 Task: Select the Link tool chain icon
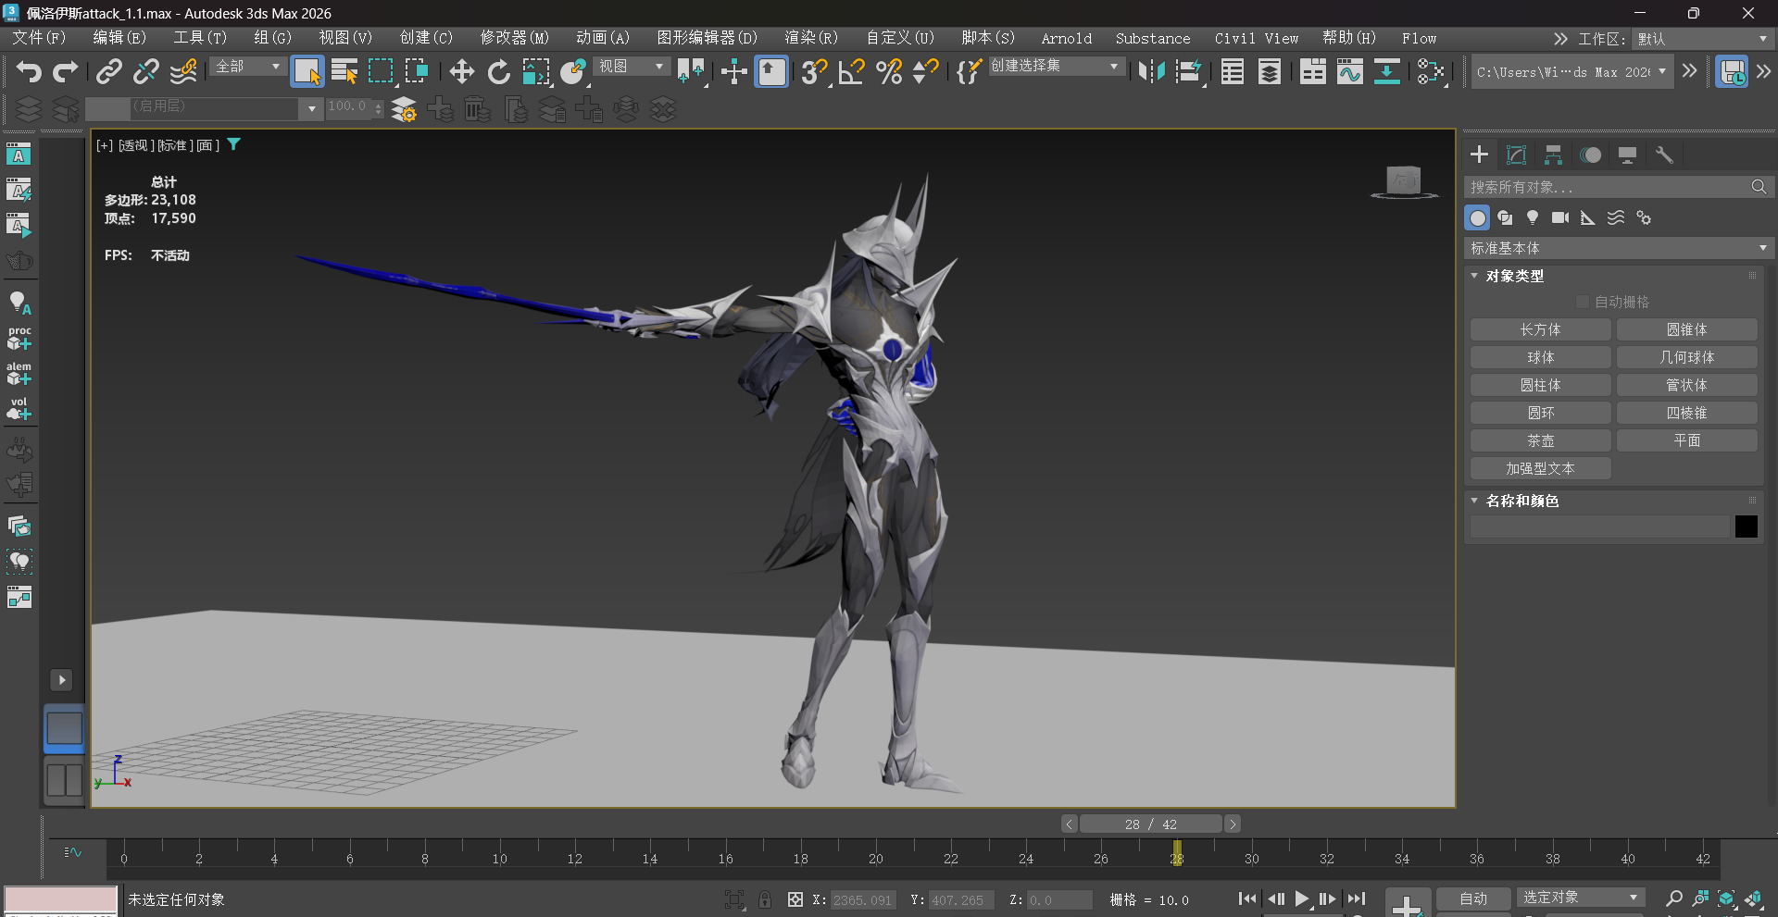(109, 71)
